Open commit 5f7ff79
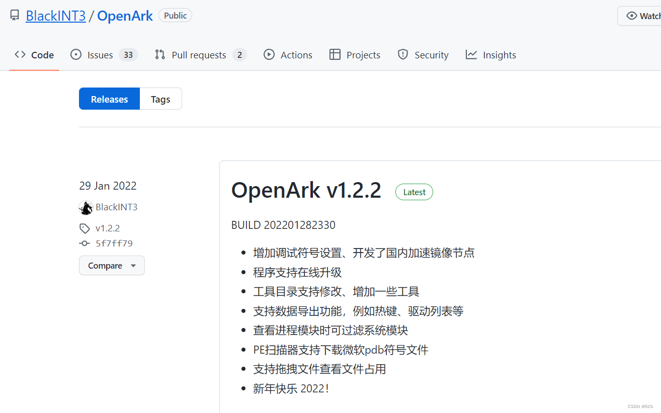 coord(114,243)
